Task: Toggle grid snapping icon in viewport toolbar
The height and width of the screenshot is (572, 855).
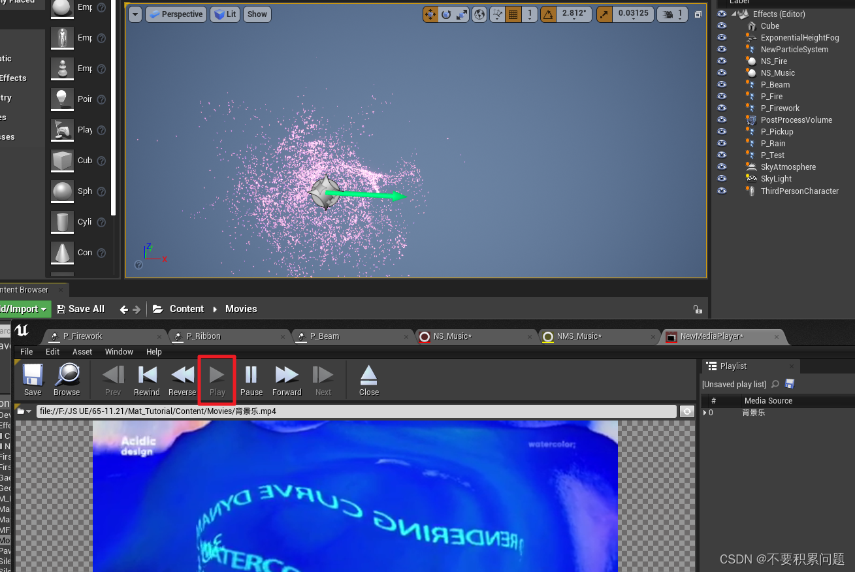Action: 513,14
